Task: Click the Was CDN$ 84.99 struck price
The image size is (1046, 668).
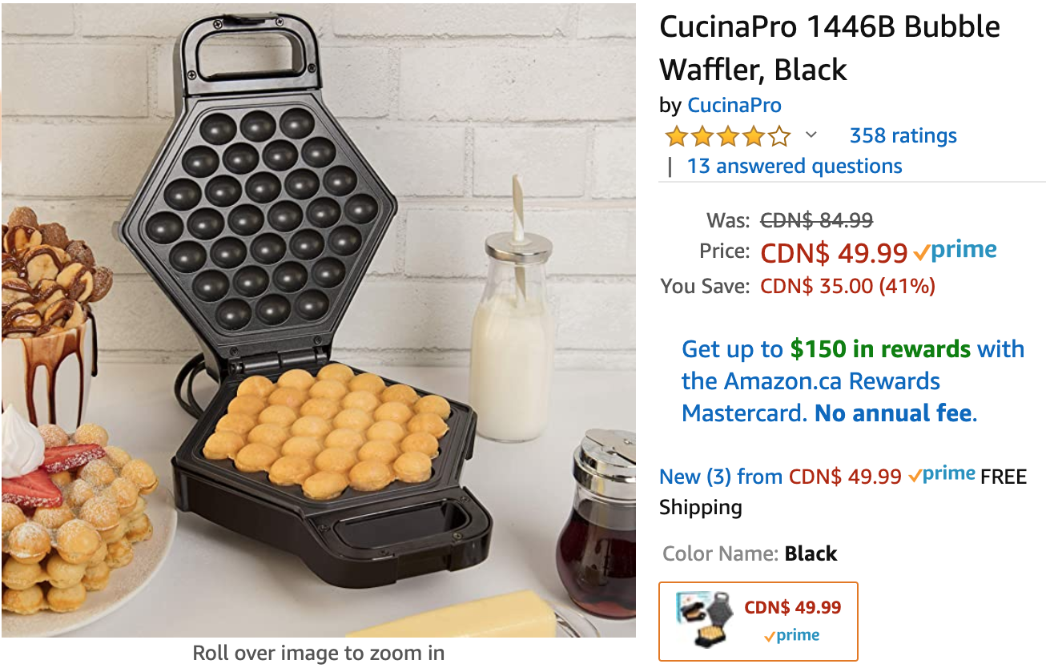Action: coord(816,219)
